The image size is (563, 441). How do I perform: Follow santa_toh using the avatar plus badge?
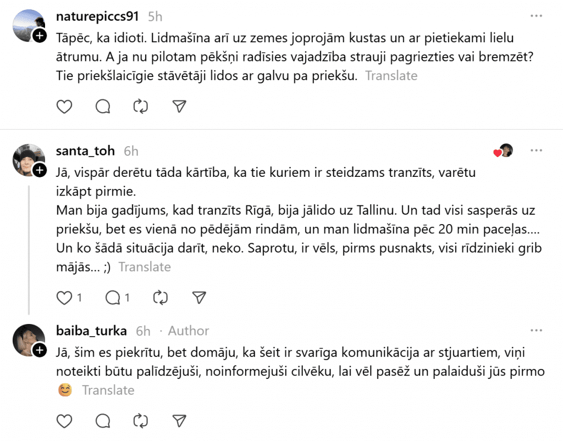click(x=39, y=171)
